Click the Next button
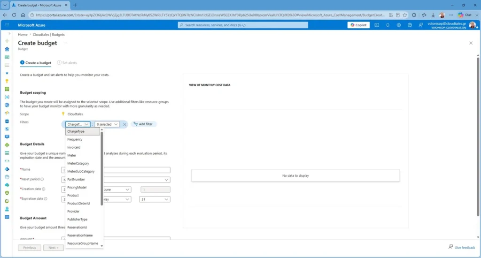481x258 pixels. click(54, 248)
